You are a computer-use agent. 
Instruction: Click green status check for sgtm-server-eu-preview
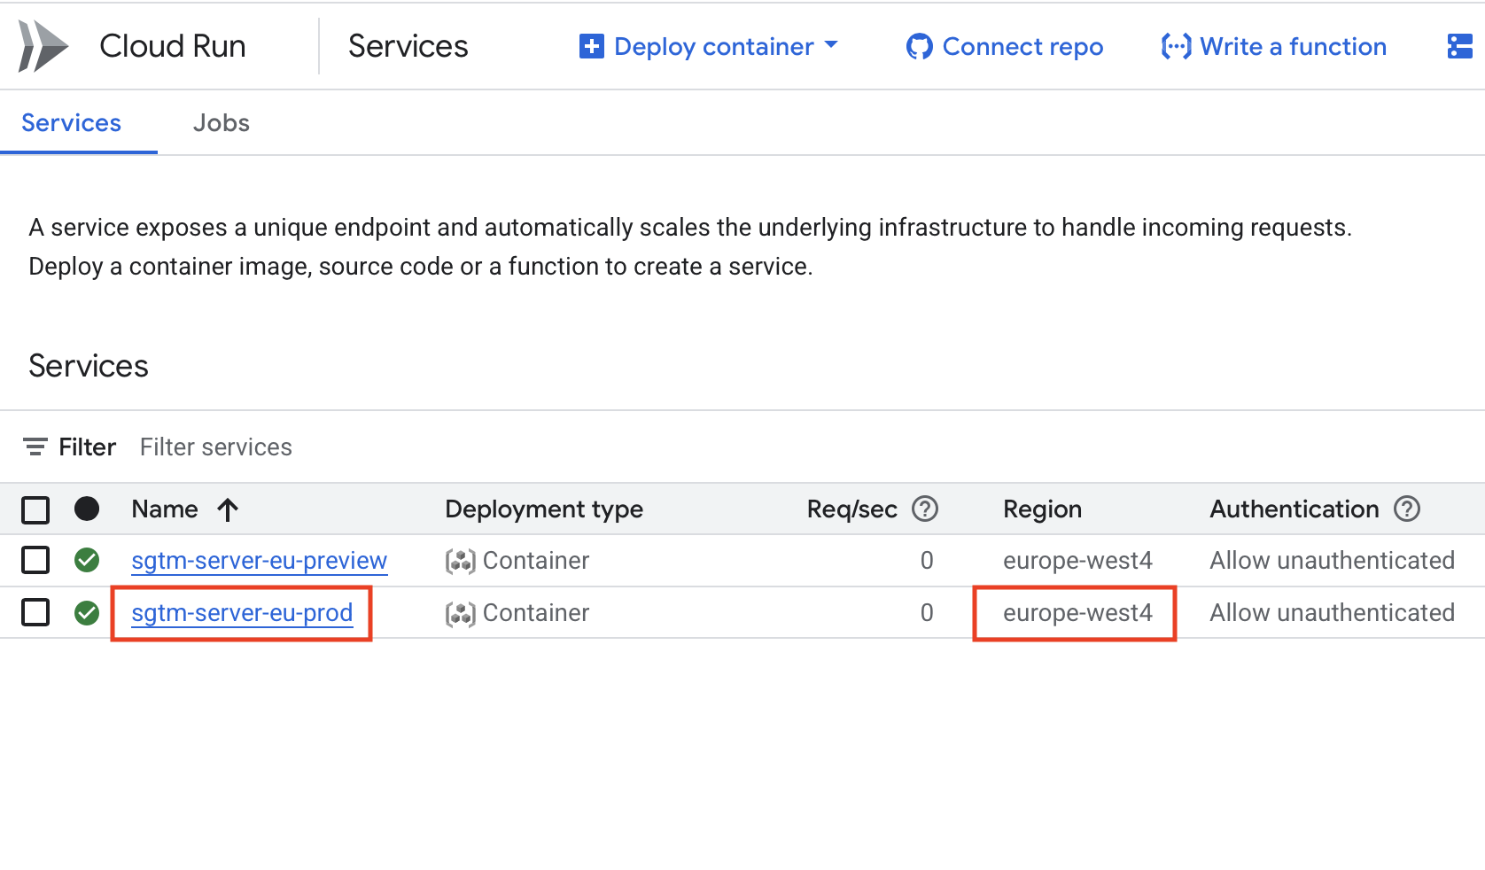pos(87,560)
